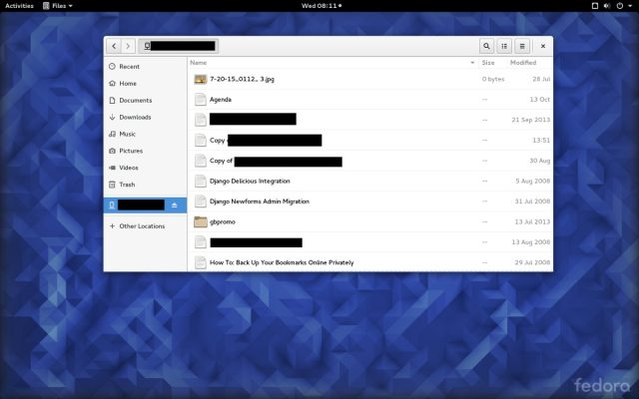Toggle list/grid view button
Screen dimensions: 639x399
[504, 46]
